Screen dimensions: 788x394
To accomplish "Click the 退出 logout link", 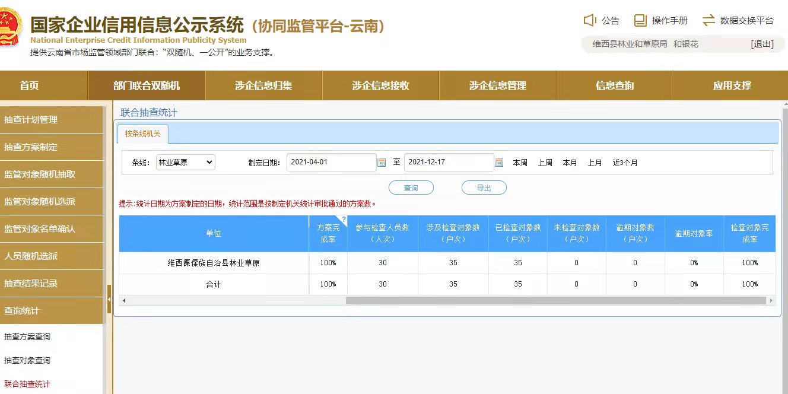I will pos(762,44).
